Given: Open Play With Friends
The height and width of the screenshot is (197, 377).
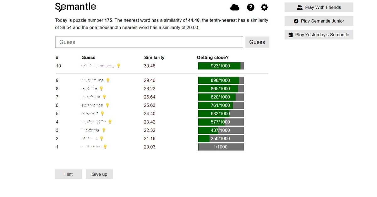Looking at the screenshot, I should 319,7.
